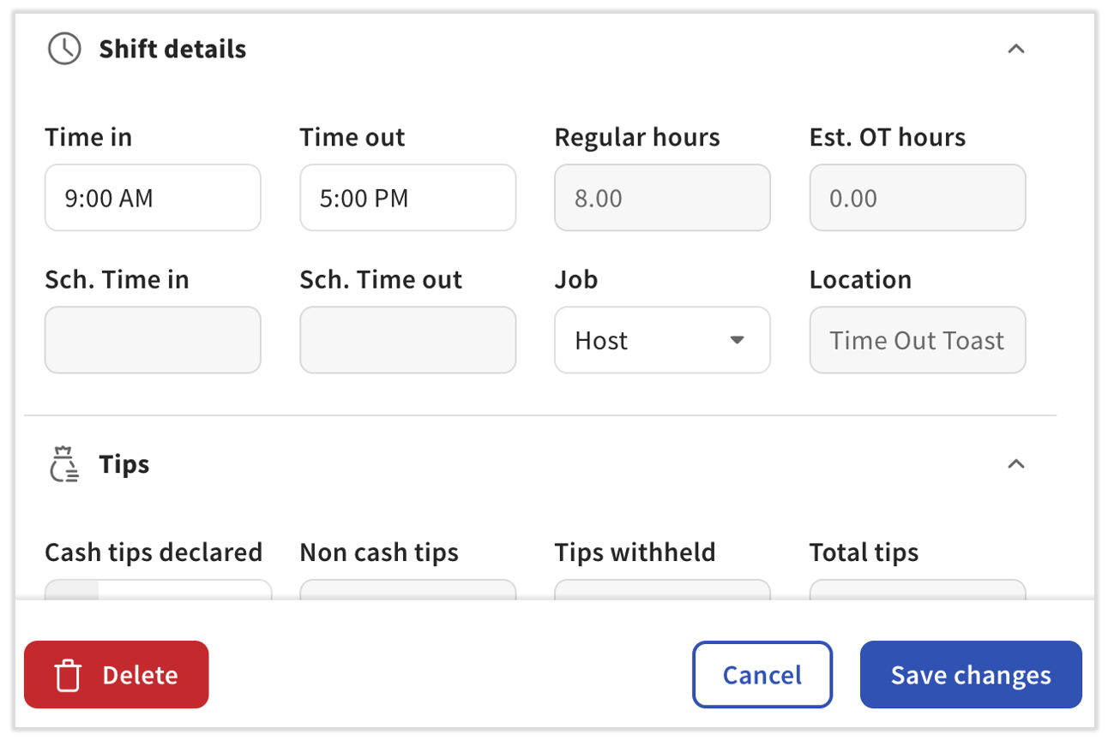The height and width of the screenshot is (740, 1108).
Task: Click the Location field showing Time Out Toast
Action: pyautogui.click(x=917, y=340)
